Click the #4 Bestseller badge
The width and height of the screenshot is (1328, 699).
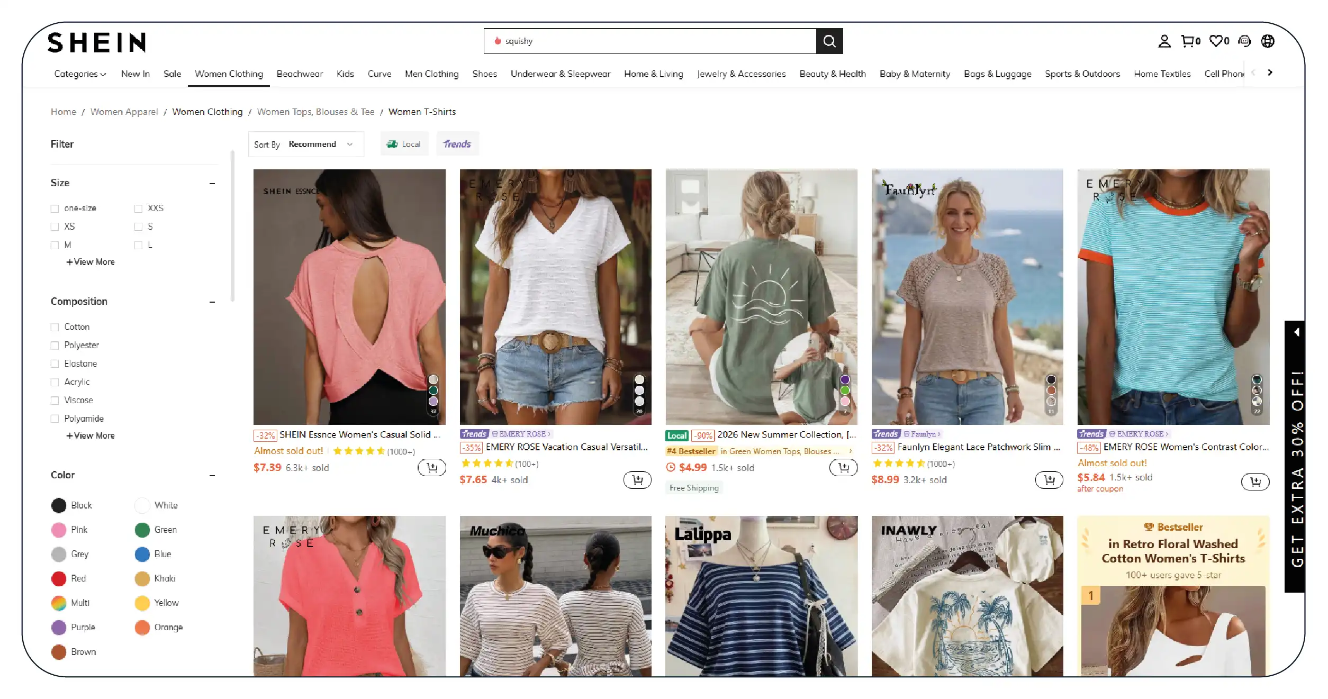pos(691,451)
